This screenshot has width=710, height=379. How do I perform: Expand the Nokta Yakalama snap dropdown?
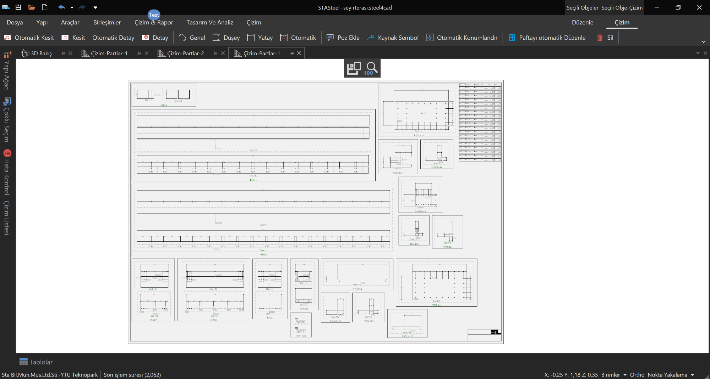[x=692, y=375]
